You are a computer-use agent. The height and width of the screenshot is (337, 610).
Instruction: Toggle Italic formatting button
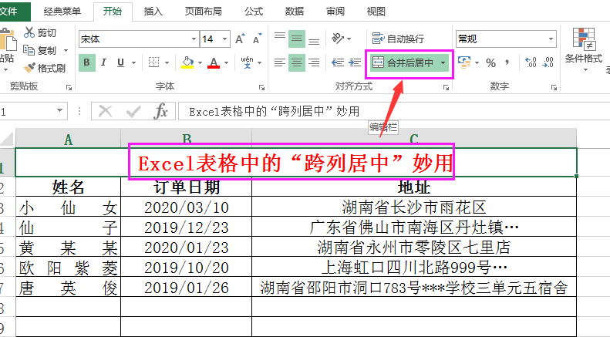[103, 62]
